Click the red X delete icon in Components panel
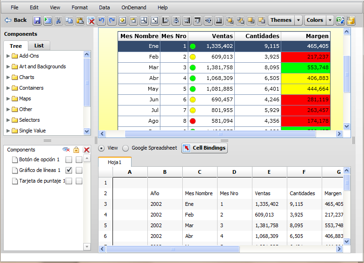 86,150
